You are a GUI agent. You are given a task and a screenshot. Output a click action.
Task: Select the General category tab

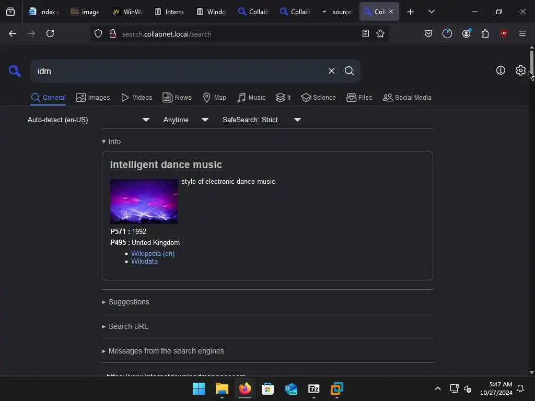coord(48,98)
